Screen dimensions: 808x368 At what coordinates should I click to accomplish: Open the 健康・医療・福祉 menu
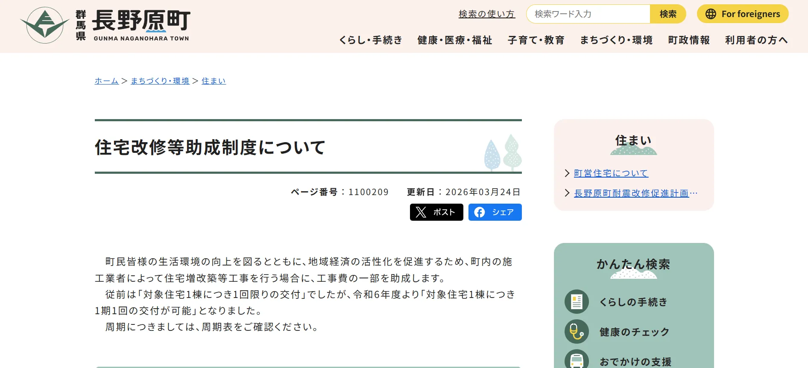[x=455, y=40]
